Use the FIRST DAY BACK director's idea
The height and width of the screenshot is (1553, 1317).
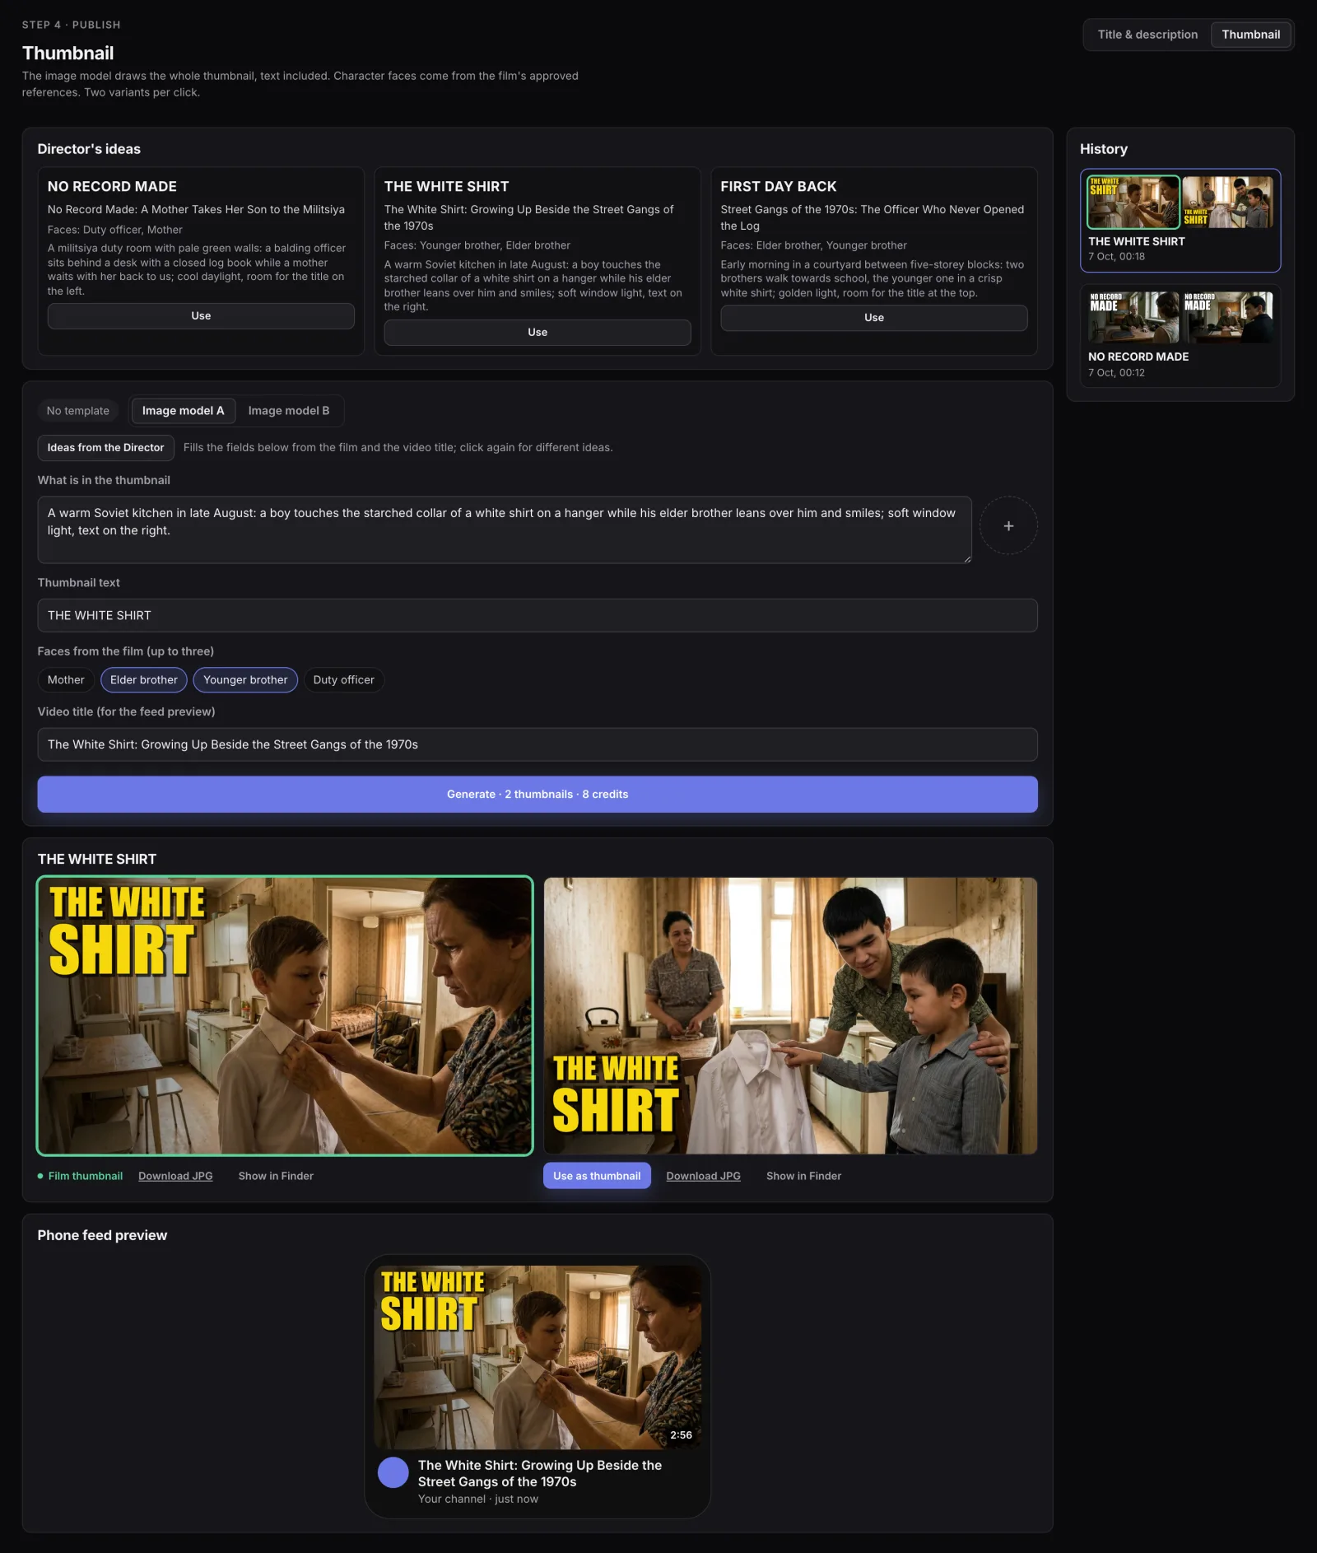coord(874,318)
